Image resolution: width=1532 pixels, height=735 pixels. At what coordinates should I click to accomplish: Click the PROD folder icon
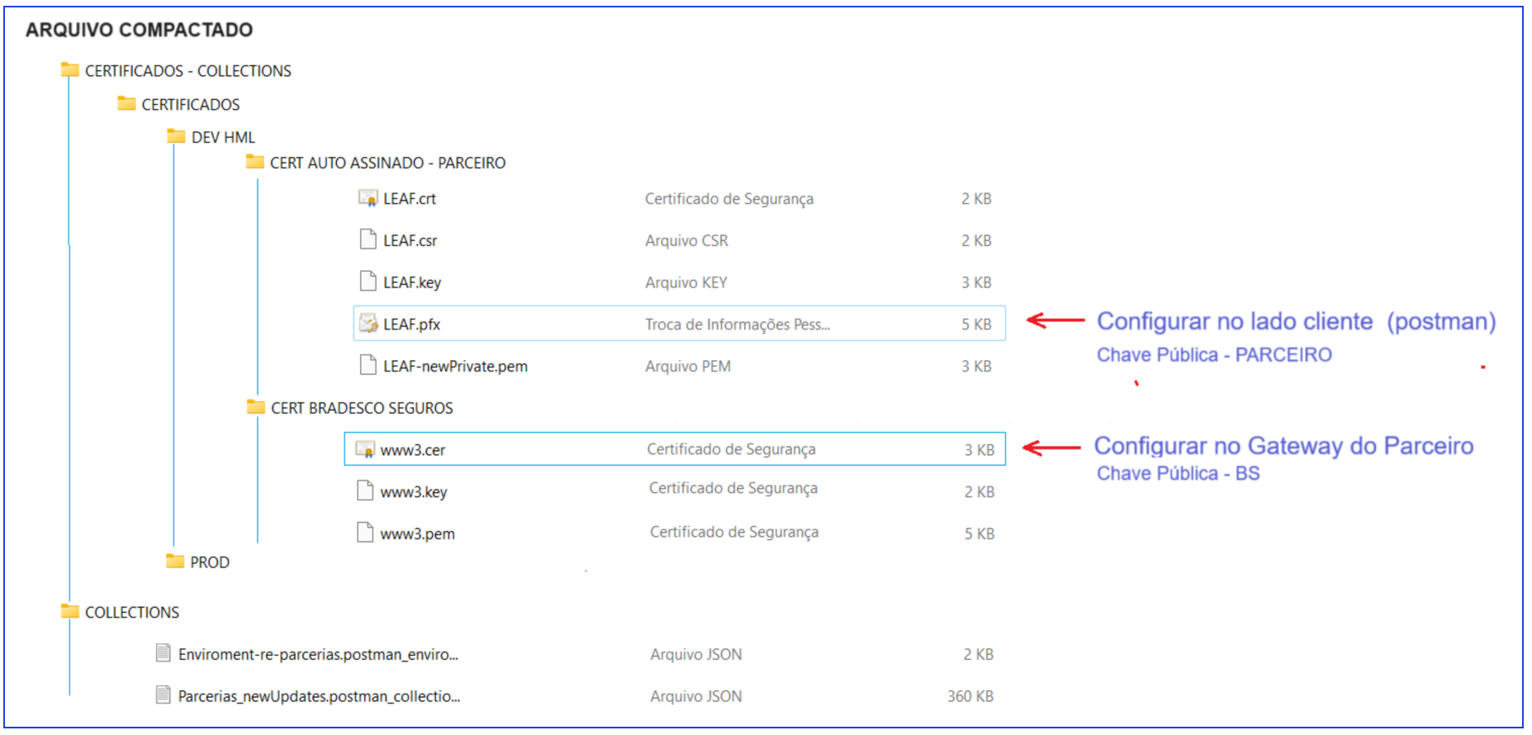pyautogui.click(x=175, y=562)
